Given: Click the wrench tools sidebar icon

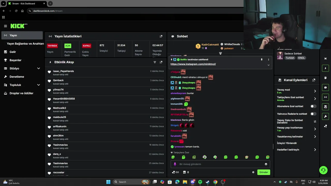Looking at the screenshot, I should coord(325,116).
